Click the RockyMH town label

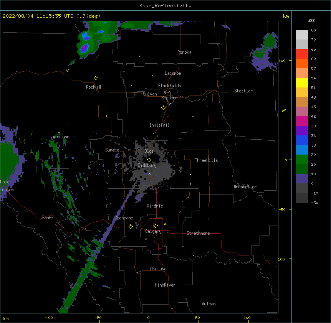click(x=94, y=87)
